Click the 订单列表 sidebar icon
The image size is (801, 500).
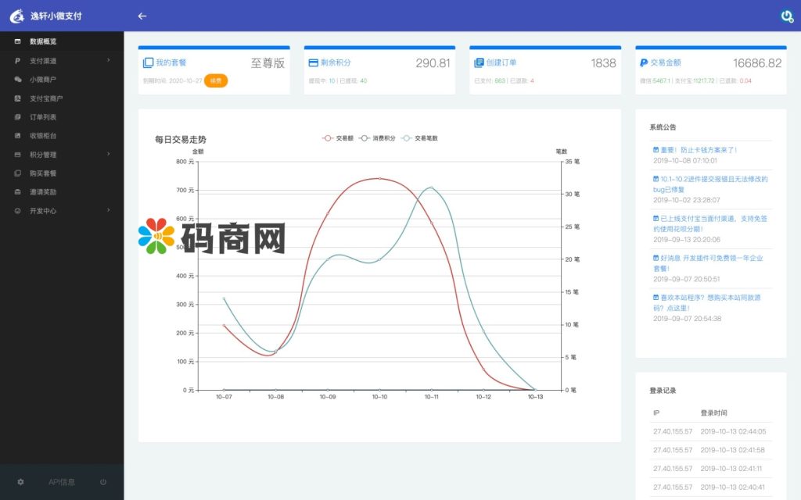click(x=18, y=117)
